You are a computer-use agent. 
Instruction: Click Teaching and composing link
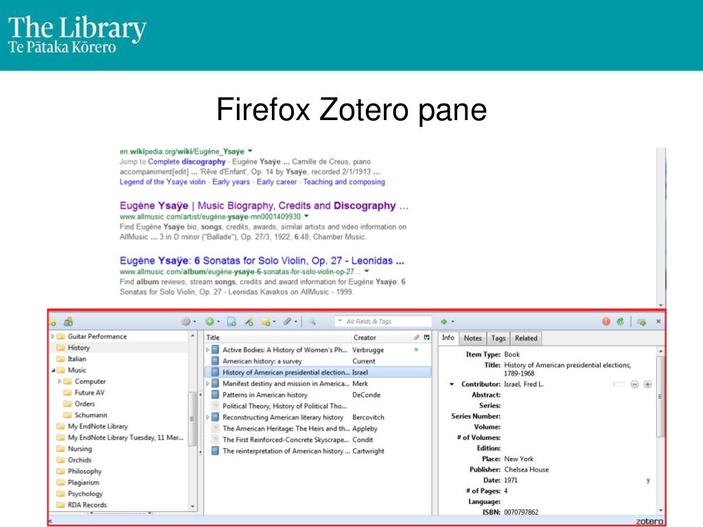344,182
